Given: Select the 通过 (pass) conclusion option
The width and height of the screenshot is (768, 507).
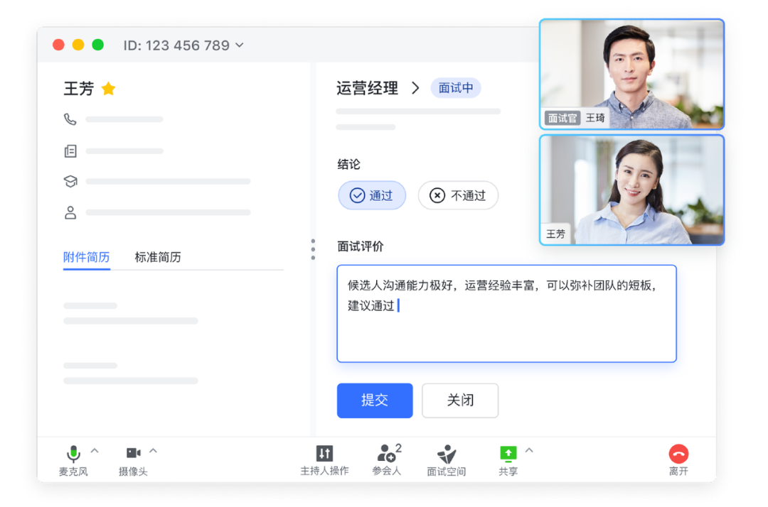Looking at the screenshot, I should 371,195.
